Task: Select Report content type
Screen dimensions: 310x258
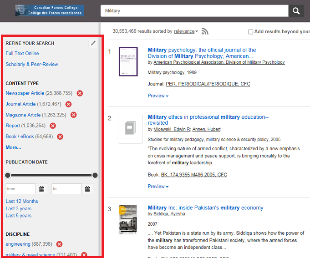Action: click(x=13, y=126)
